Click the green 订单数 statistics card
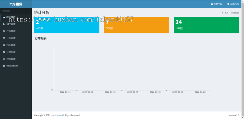The width and height of the screenshot is (244, 119). [206, 25]
